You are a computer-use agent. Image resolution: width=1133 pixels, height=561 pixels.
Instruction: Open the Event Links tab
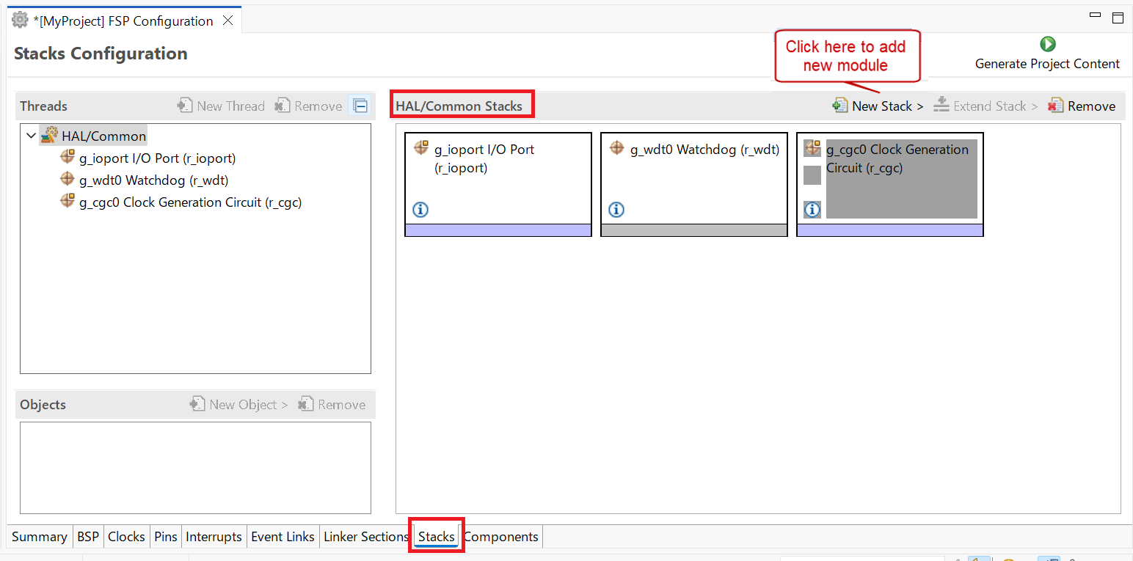(x=283, y=537)
